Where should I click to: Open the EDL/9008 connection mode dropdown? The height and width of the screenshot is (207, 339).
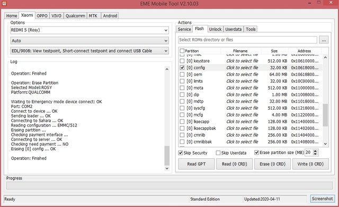(90, 51)
